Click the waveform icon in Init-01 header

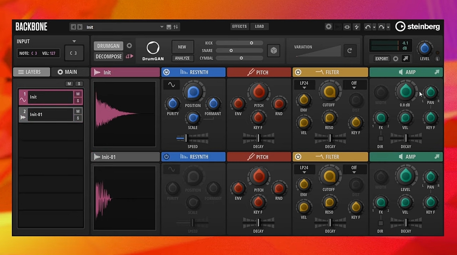(x=97, y=157)
